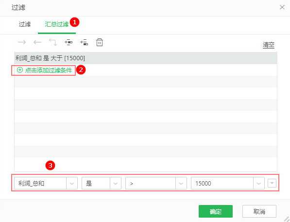Click the small triangle menu beside the value box
This screenshot has height=222, width=290.
click(x=272, y=183)
